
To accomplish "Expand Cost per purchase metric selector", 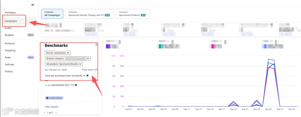I will click(65, 76).
